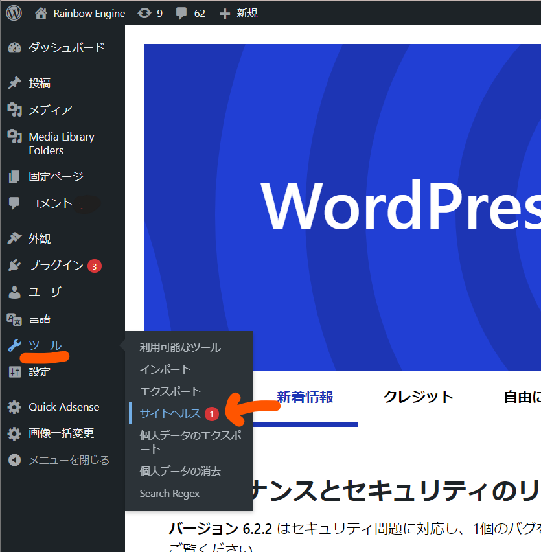Screen dimensions: 541x552
Task: Click the 62 comments count in admin bar
Action: coord(200,14)
